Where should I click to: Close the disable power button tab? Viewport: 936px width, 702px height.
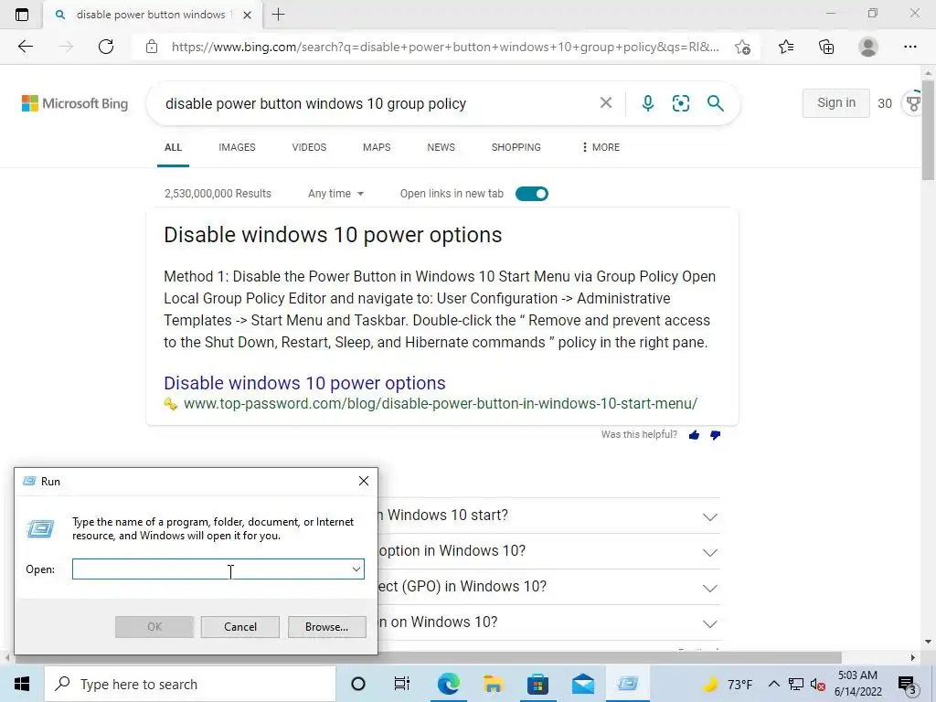pos(247,15)
